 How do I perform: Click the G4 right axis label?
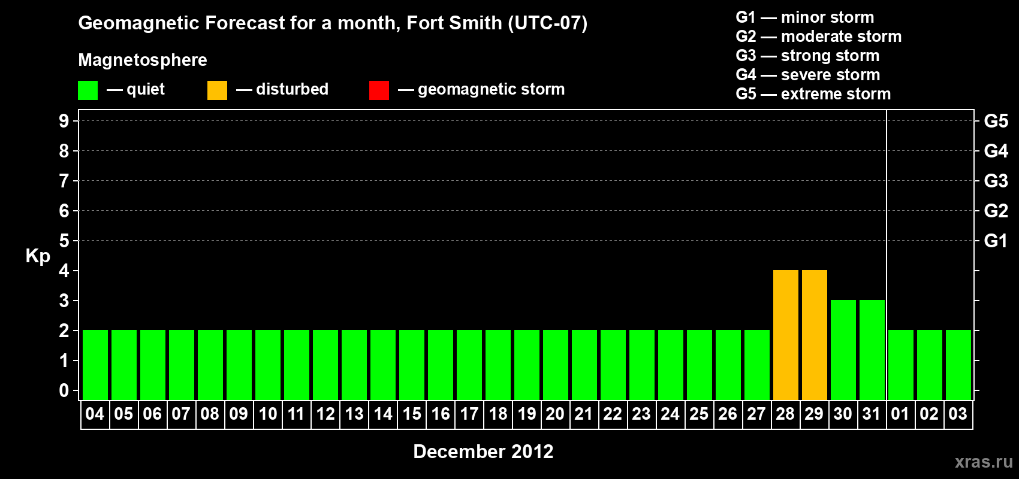coord(996,151)
